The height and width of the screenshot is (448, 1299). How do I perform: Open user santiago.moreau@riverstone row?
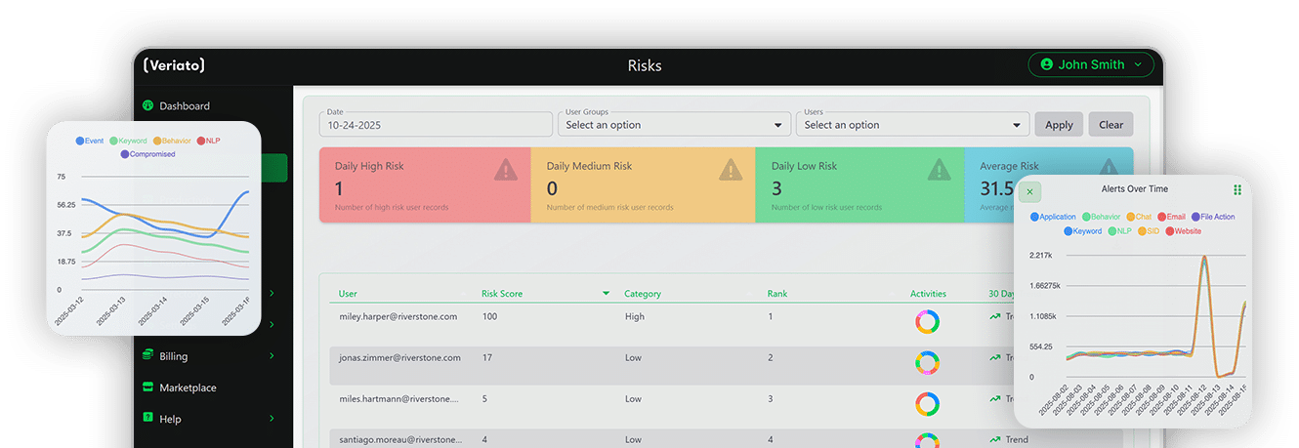(x=400, y=439)
